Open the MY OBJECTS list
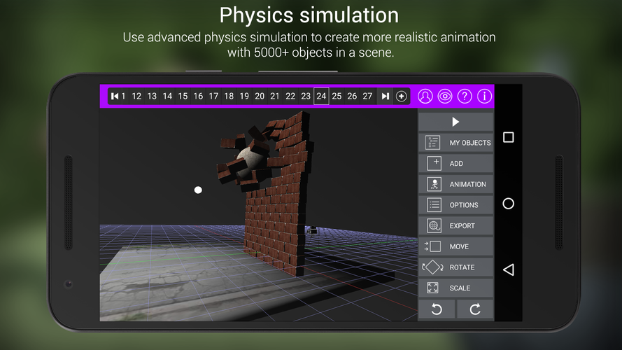This screenshot has height=350, width=622. tap(455, 143)
